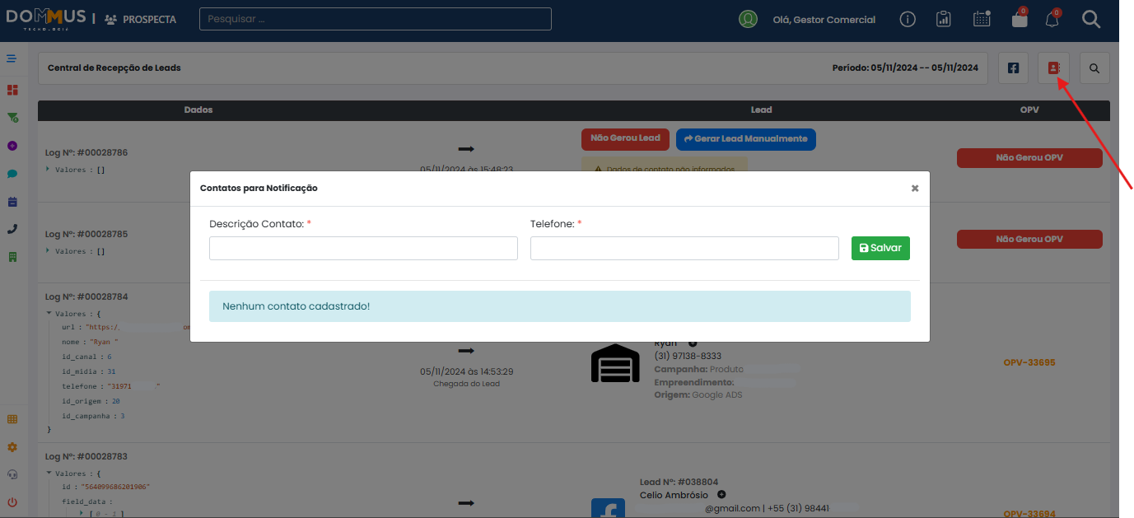
Task: Open the OPV-33695 link
Action: point(1029,362)
